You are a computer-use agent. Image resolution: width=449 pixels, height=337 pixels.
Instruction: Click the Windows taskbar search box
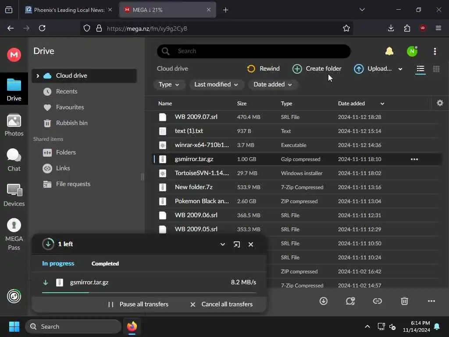(x=73, y=326)
